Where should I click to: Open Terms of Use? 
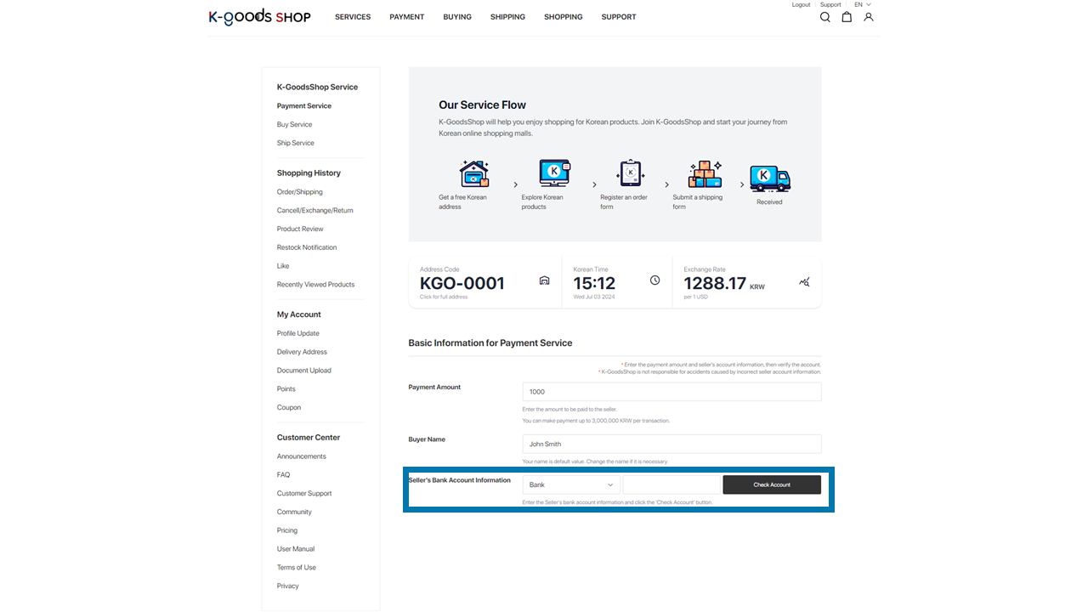click(296, 568)
